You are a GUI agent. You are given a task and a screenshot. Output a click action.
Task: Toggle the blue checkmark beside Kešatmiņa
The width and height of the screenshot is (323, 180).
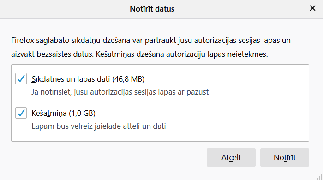coord(21,113)
